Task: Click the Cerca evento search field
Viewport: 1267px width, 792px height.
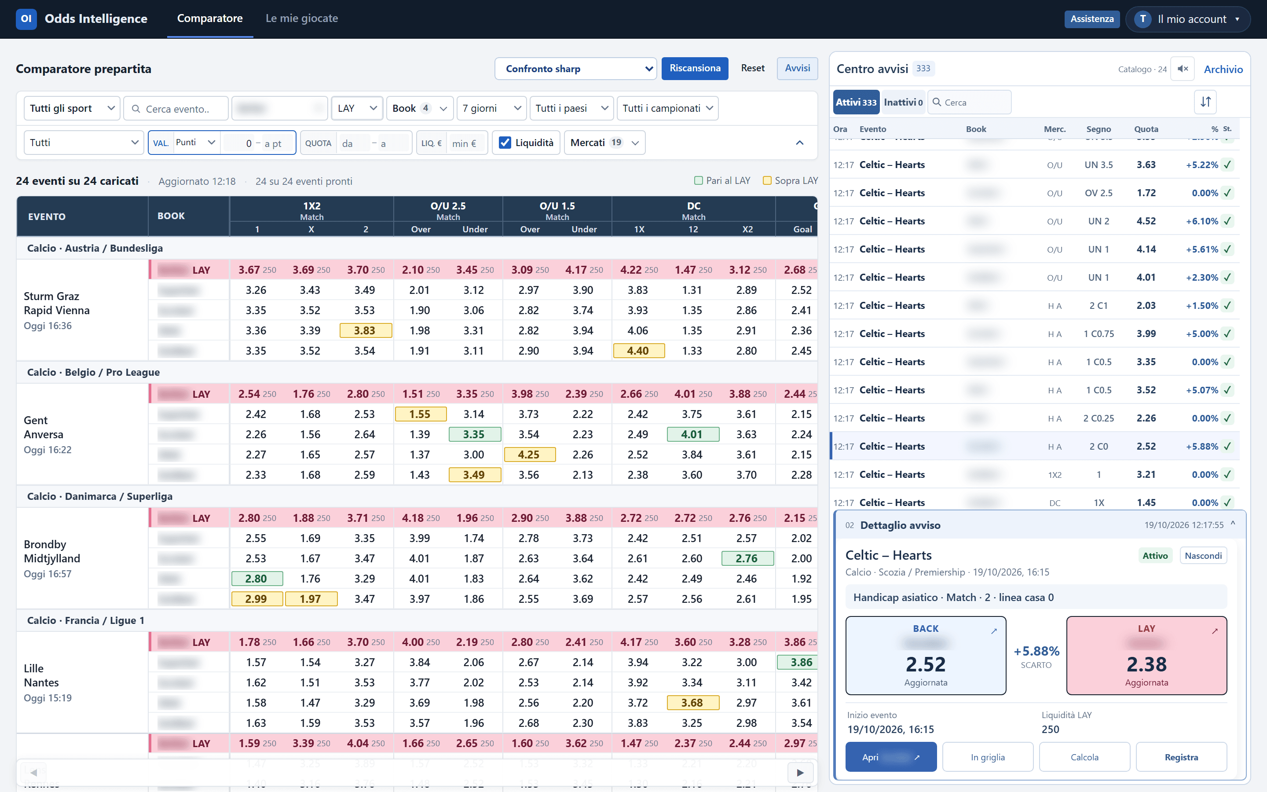Action: pyautogui.click(x=176, y=108)
